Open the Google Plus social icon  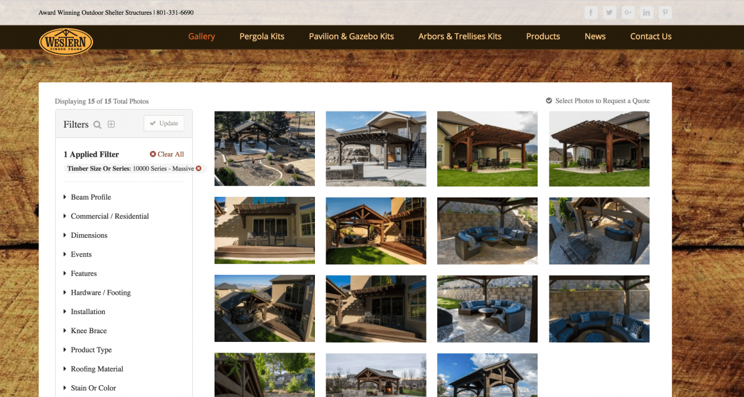pos(628,12)
